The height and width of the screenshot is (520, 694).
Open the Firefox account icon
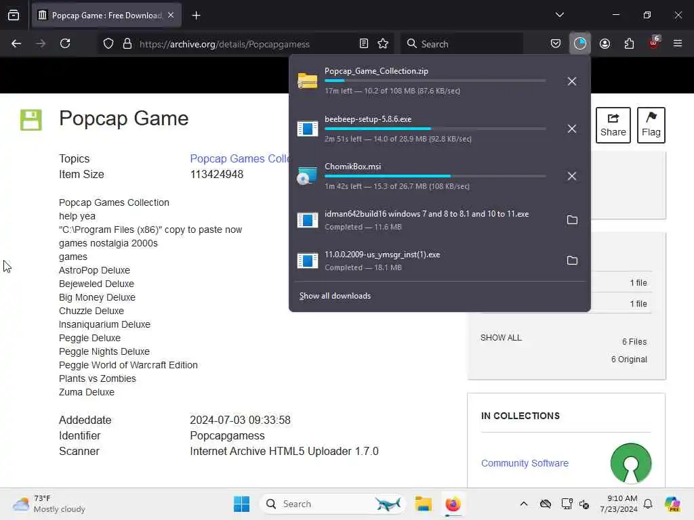[605, 44]
